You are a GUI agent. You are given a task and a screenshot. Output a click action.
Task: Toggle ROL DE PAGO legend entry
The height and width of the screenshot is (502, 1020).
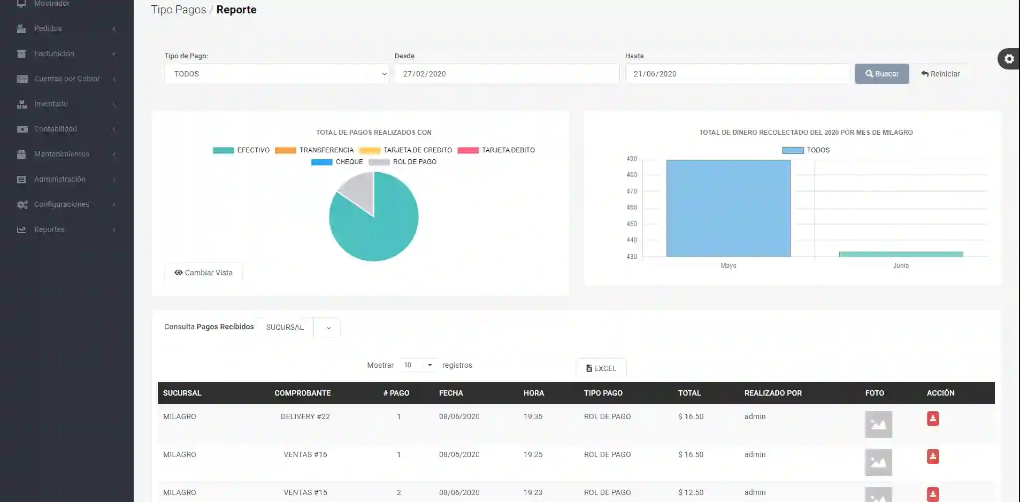[403, 162]
